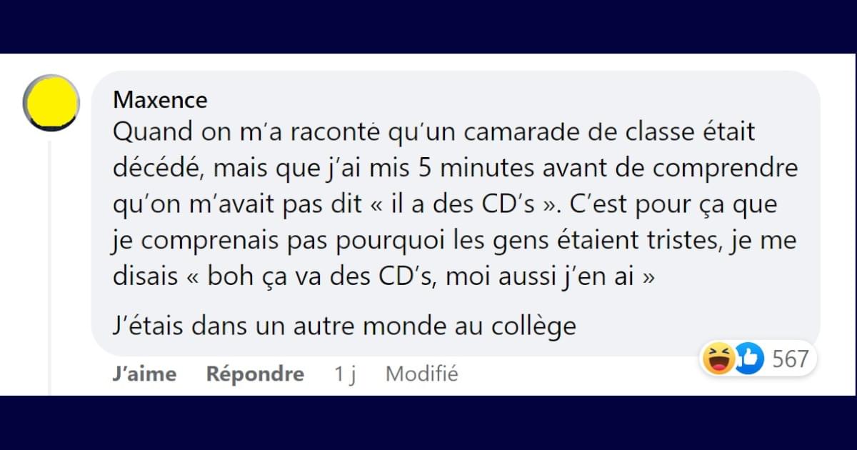The height and width of the screenshot is (450, 857).
Task: Click the blue thumbs-up reaction icon
Action: (748, 358)
